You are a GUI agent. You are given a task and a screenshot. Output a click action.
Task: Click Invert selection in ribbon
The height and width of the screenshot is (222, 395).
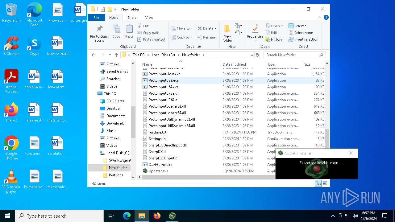(303, 39)
